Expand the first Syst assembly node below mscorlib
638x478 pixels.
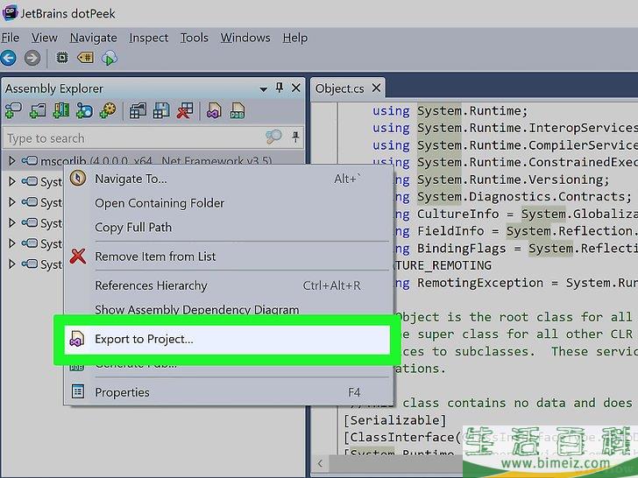pyautogui.click(x=11, y=181)
